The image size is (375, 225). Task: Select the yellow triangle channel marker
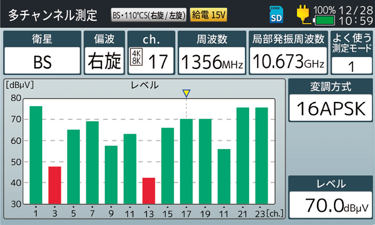click(x=186, y=93)
